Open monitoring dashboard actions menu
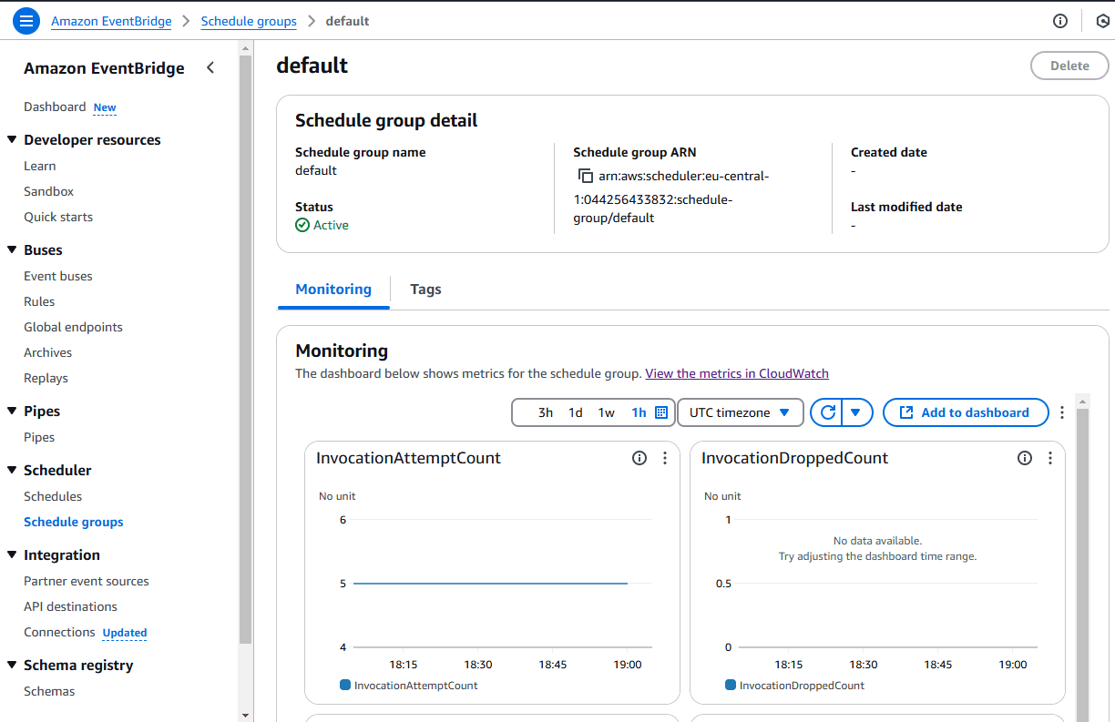This screenshot has height=722, width=1115. point(1061,412)
